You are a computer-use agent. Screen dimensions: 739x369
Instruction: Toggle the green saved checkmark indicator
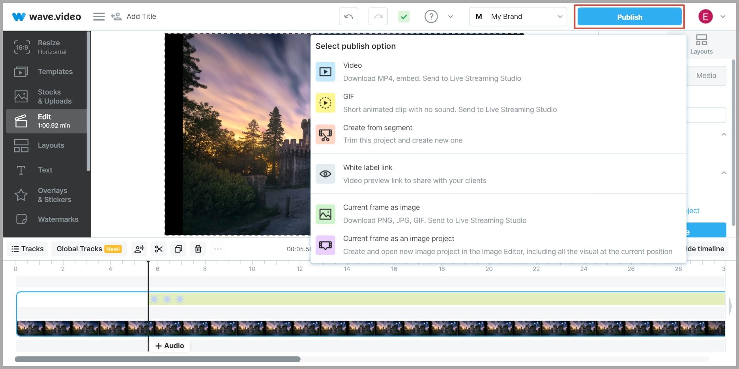coord(404,17)
